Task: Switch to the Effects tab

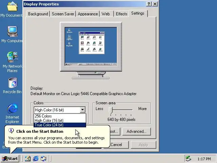Action: pyautogui.click(x=121, y=14)
